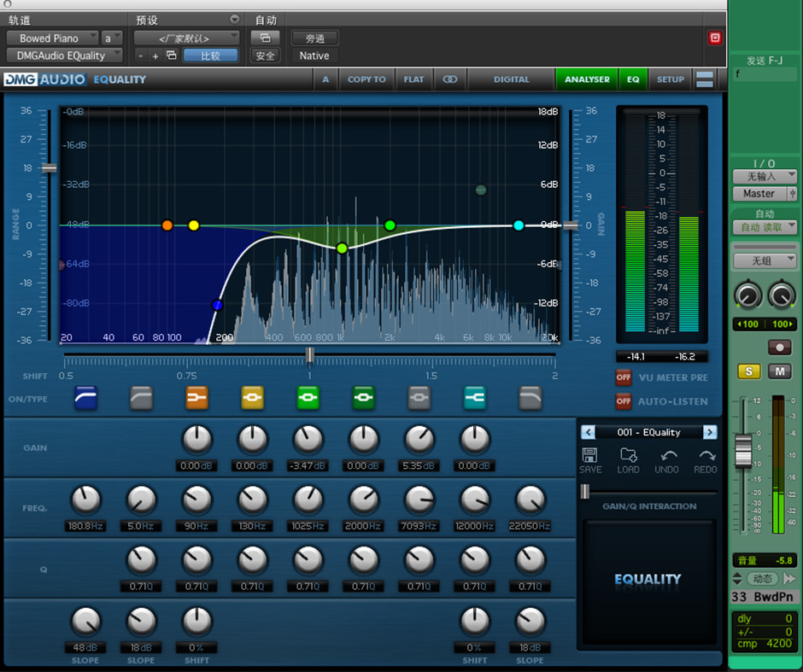Toggle AUTO-LISTEN off switch
803x672 pixels.
tap(624, 401)
